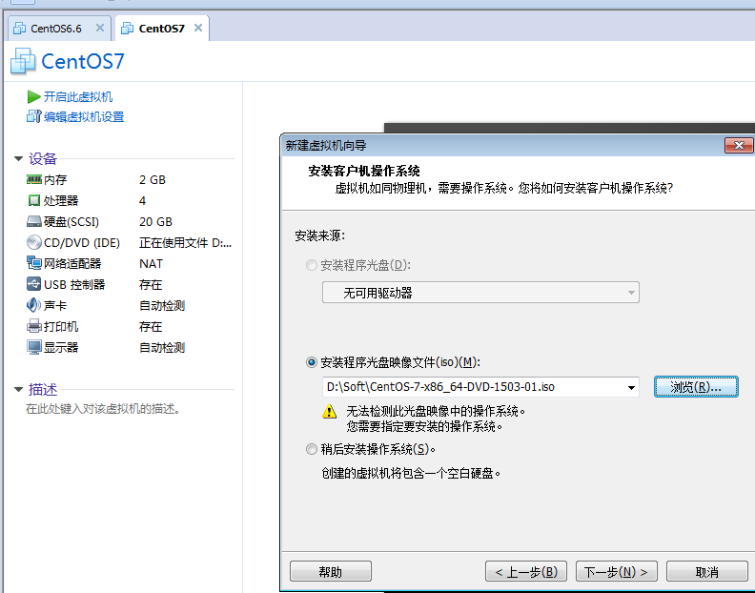Click the Help (帮助) button
Image resolution: width=755 pixels, height=593 pixels.
(331, 572)
